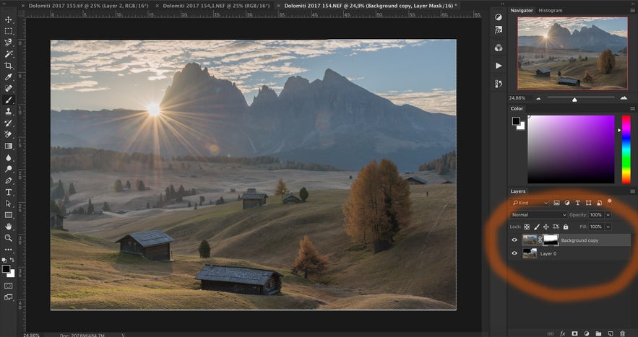The width and height of the screenshot is (638, 337).
Task: Toggle filter for pixel layers
Action: pos(556,203)
